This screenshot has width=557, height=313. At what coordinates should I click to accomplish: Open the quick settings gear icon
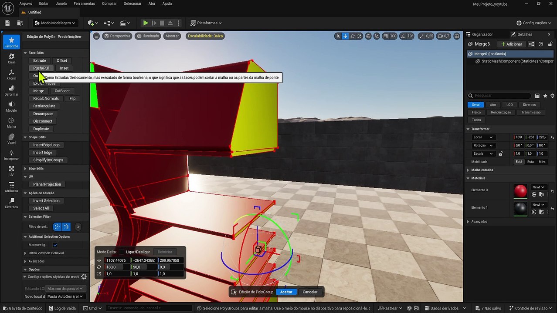pos(84,277)
